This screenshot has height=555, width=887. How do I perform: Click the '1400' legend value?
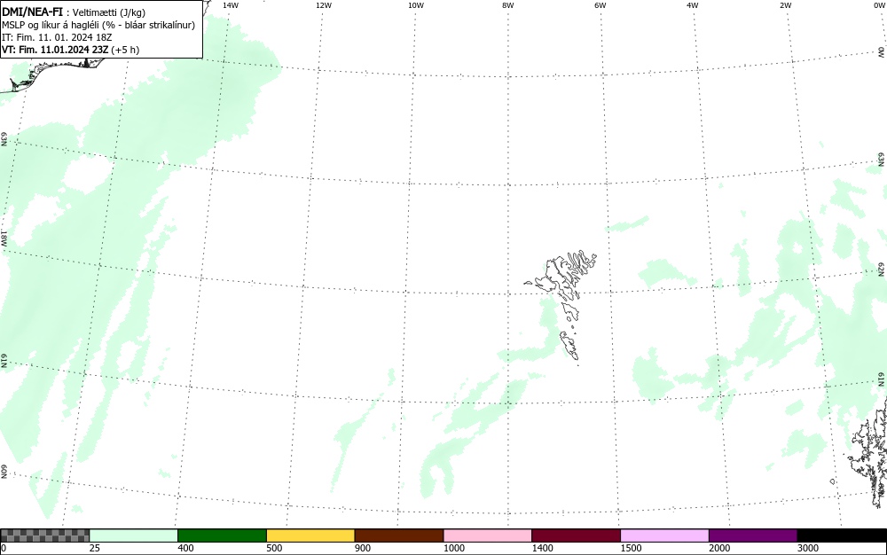click(543, 548)
